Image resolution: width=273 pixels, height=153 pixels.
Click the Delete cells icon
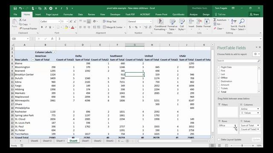click(199, 22)
